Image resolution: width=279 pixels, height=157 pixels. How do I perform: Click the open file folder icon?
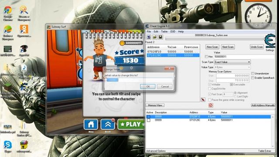pos(155,37)
